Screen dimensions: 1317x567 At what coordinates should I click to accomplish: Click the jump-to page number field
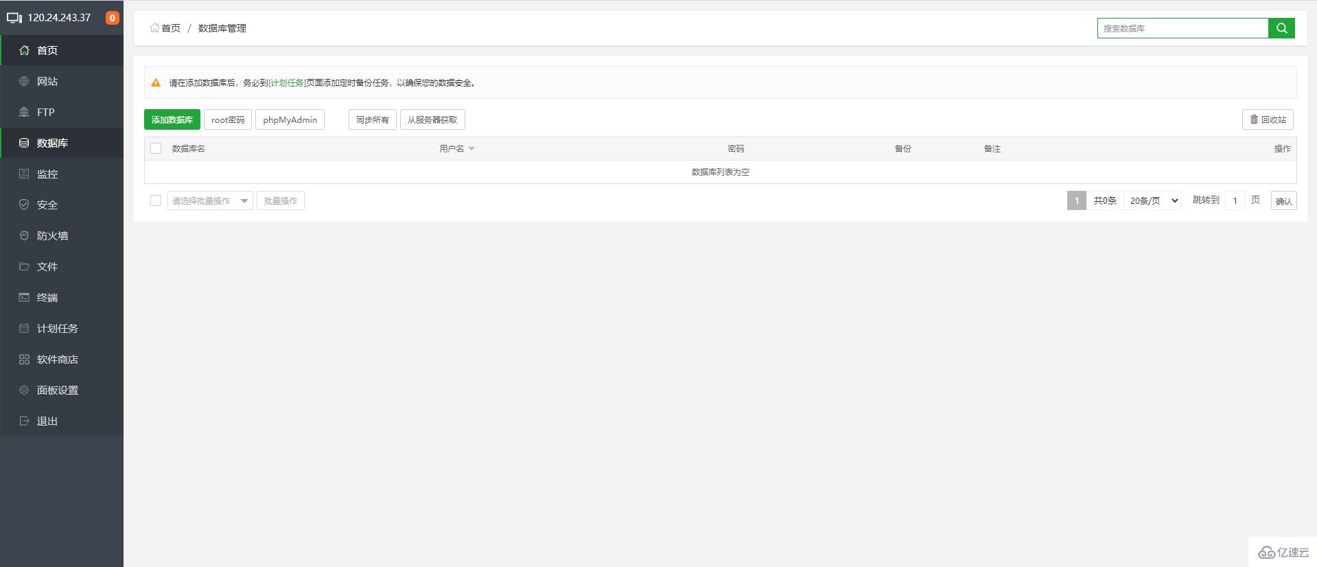pos(1235,200)
